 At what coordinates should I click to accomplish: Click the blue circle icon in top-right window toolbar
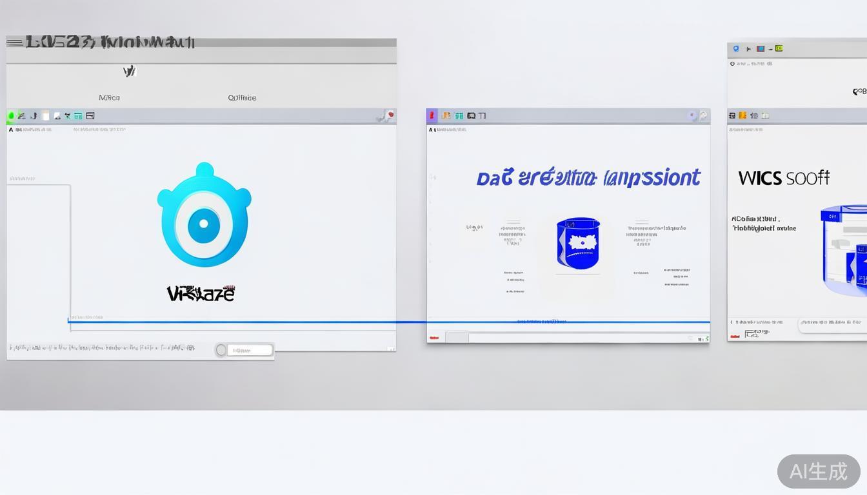(736, 48)
